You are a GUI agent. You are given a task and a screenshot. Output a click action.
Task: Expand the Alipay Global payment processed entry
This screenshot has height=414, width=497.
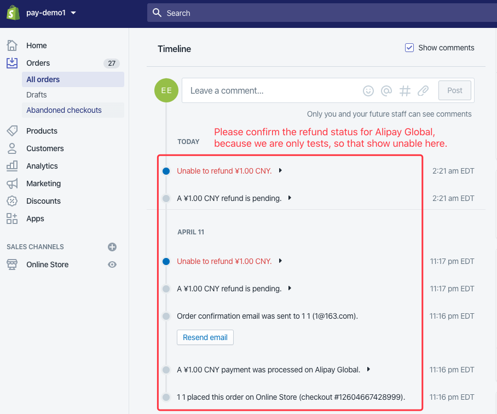pos(368,370)
